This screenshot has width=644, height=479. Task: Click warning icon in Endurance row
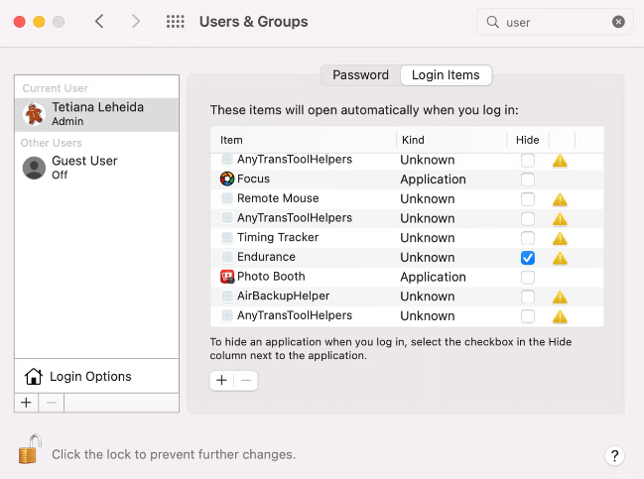coord(560,259)
